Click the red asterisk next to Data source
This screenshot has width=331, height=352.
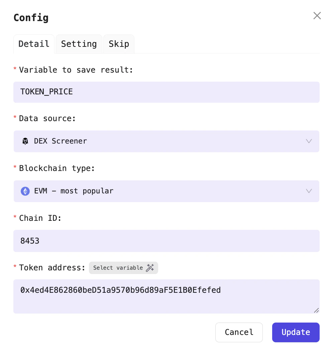pos(15,117)
